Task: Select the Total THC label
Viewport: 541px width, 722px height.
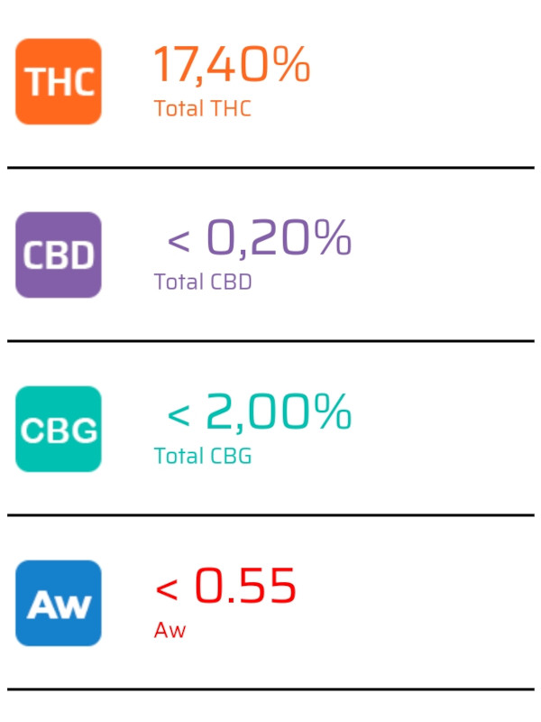Action: [202, 108]
